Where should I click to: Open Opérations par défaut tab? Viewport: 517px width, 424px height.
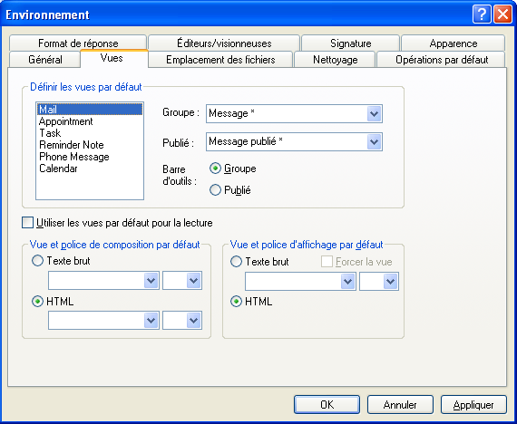point(441,60)
